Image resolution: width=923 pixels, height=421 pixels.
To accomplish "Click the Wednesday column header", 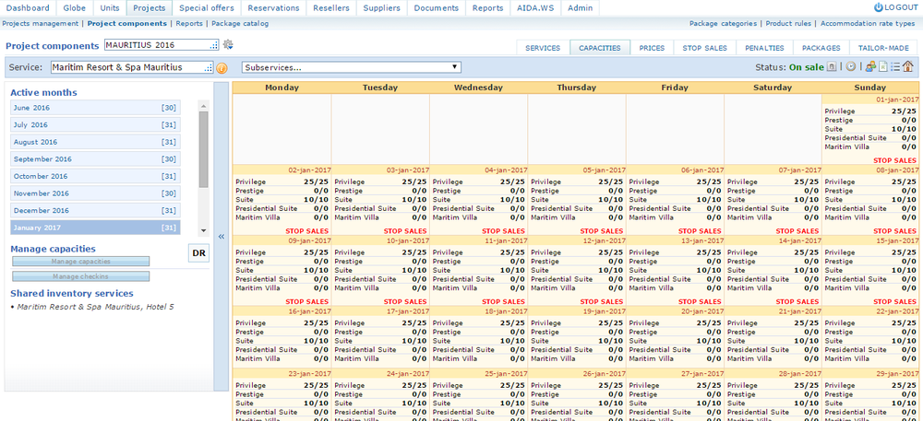I will point(478,88).
